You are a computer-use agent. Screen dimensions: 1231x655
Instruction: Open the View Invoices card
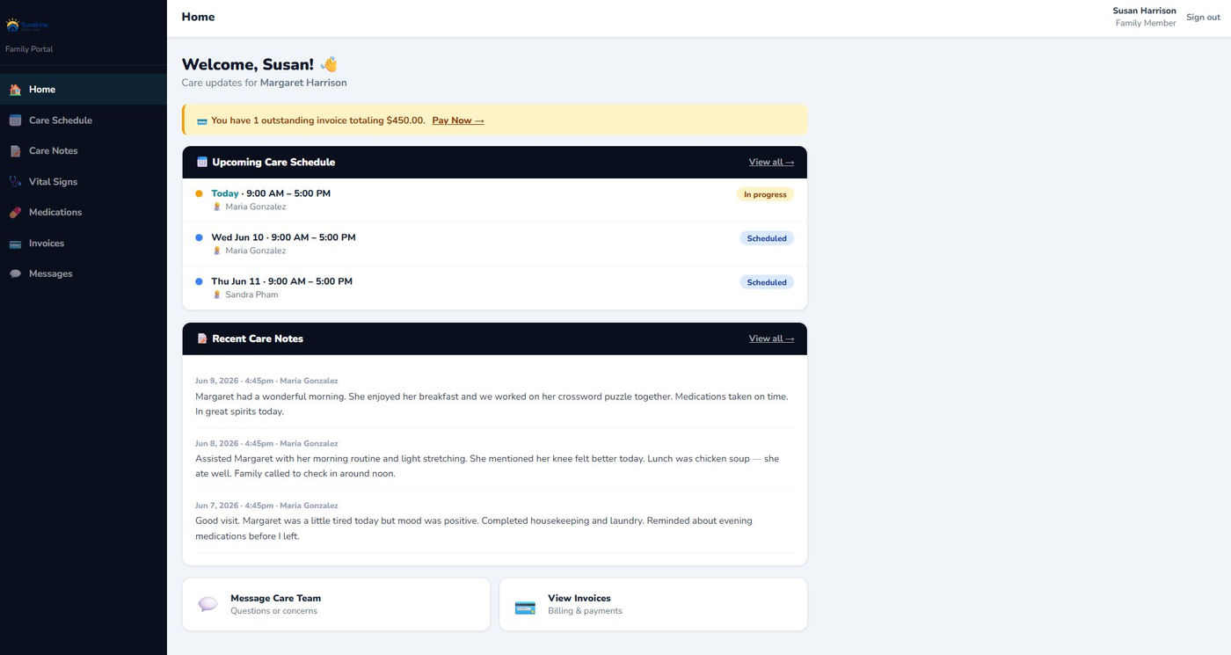point(653,604)
